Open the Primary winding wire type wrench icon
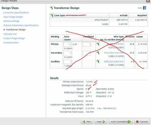 pyautogui.click(x=98, y=44)
